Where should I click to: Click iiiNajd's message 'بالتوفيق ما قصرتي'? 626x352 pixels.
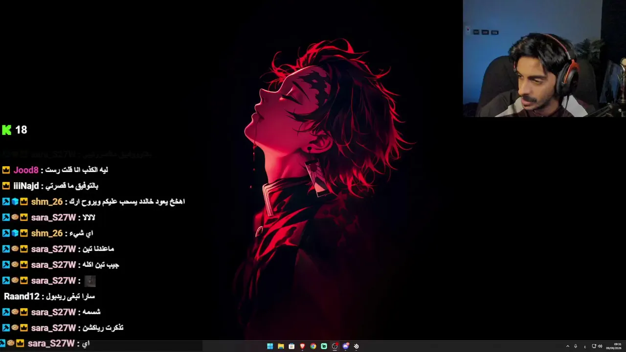pos(72,186)
